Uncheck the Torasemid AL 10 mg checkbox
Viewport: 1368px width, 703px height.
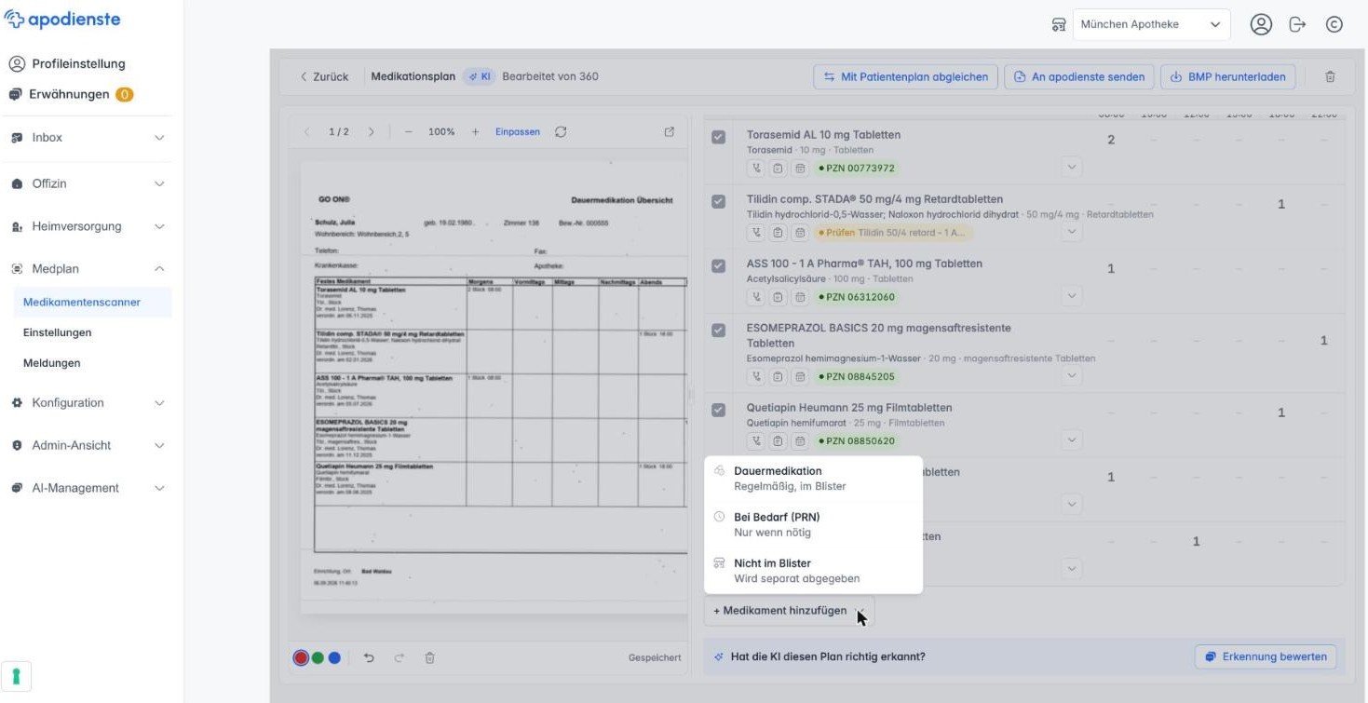pos(718,137)
